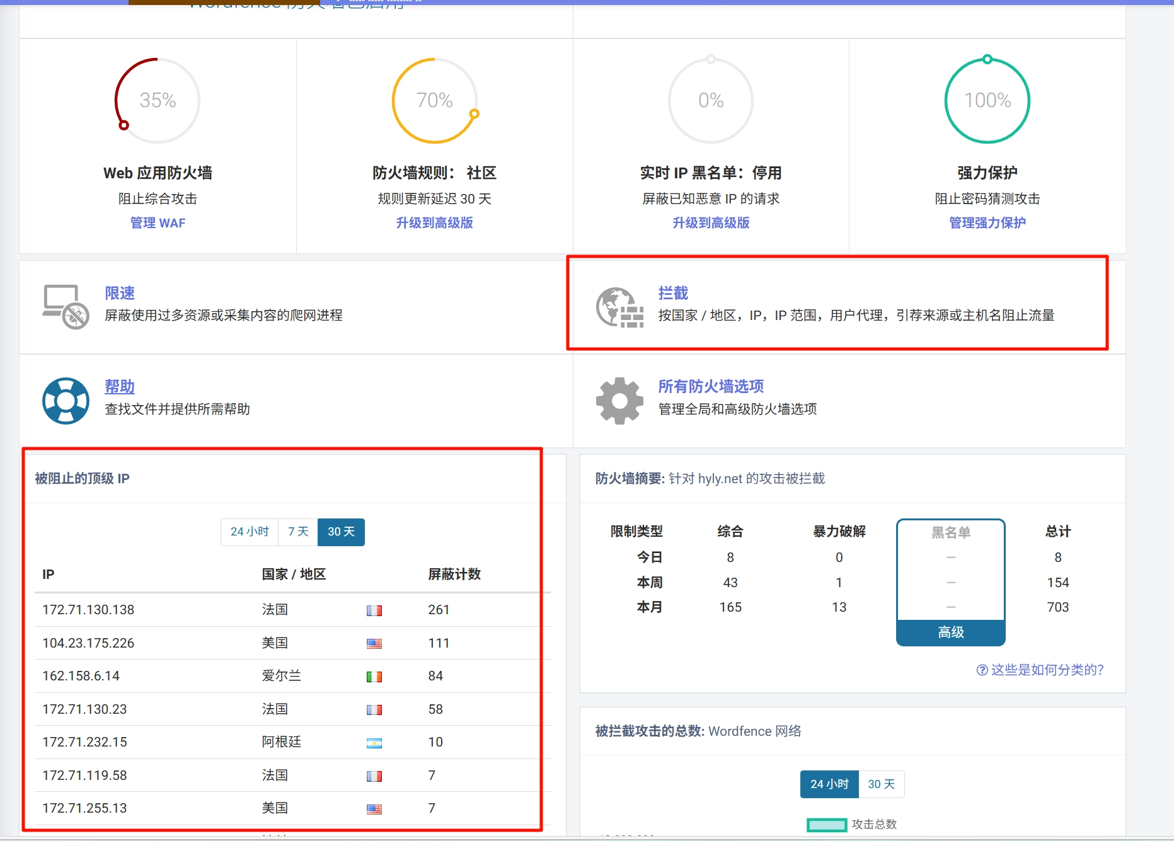The width and height of the screenshot is (1174, 841).
Task: Click the 100% brute force protection gauge
Action: [987, 100]
